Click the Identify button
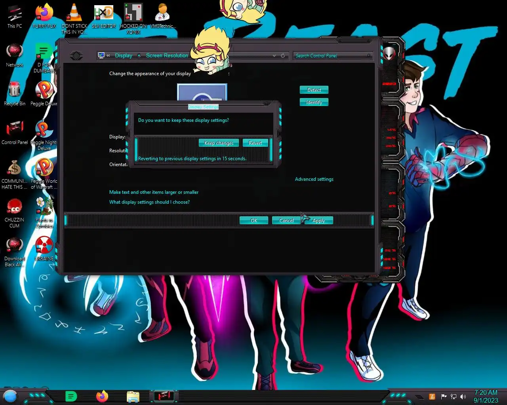The width and height of the screenshot is (507, 405). 314,102
